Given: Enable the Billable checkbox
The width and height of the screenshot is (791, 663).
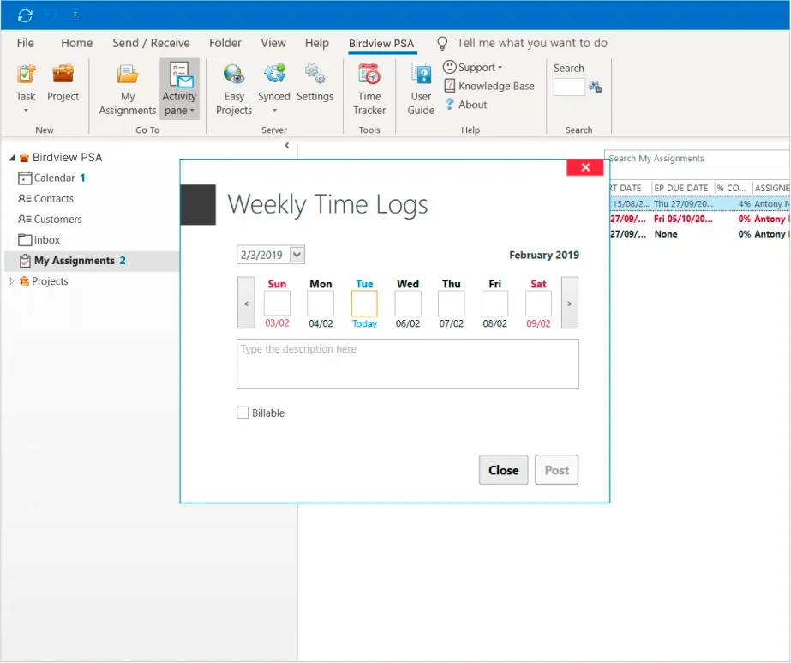Looking at the screenshot, I should pyautogui.click(x=243, y=413).
